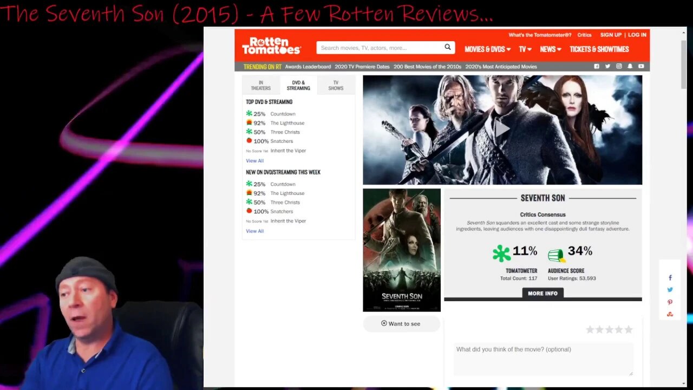Open Snatchers in Top DVD & Streaming
The image size is (693, 390).
282,141
